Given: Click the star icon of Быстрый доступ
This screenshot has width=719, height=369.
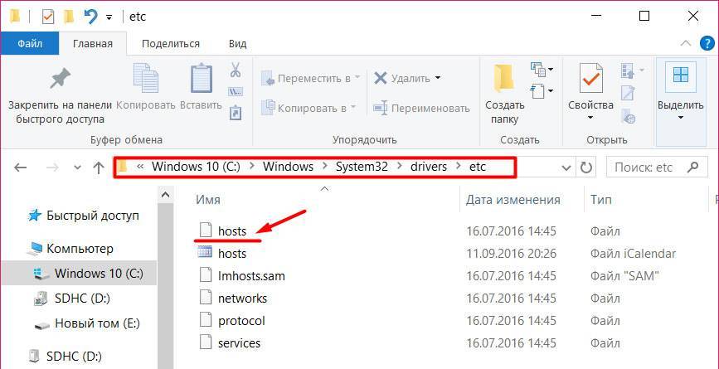Looking at the screenshot, I should pos(36,216).
